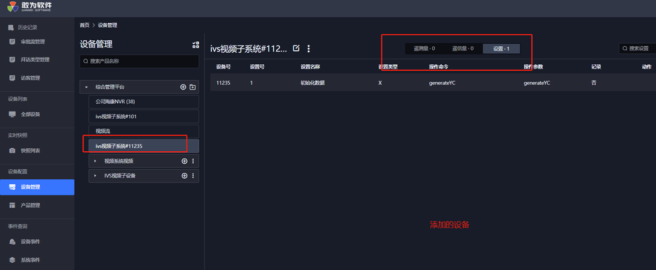
Task: Click the 设备事件 sidebar icon
Action: (12, 242)
